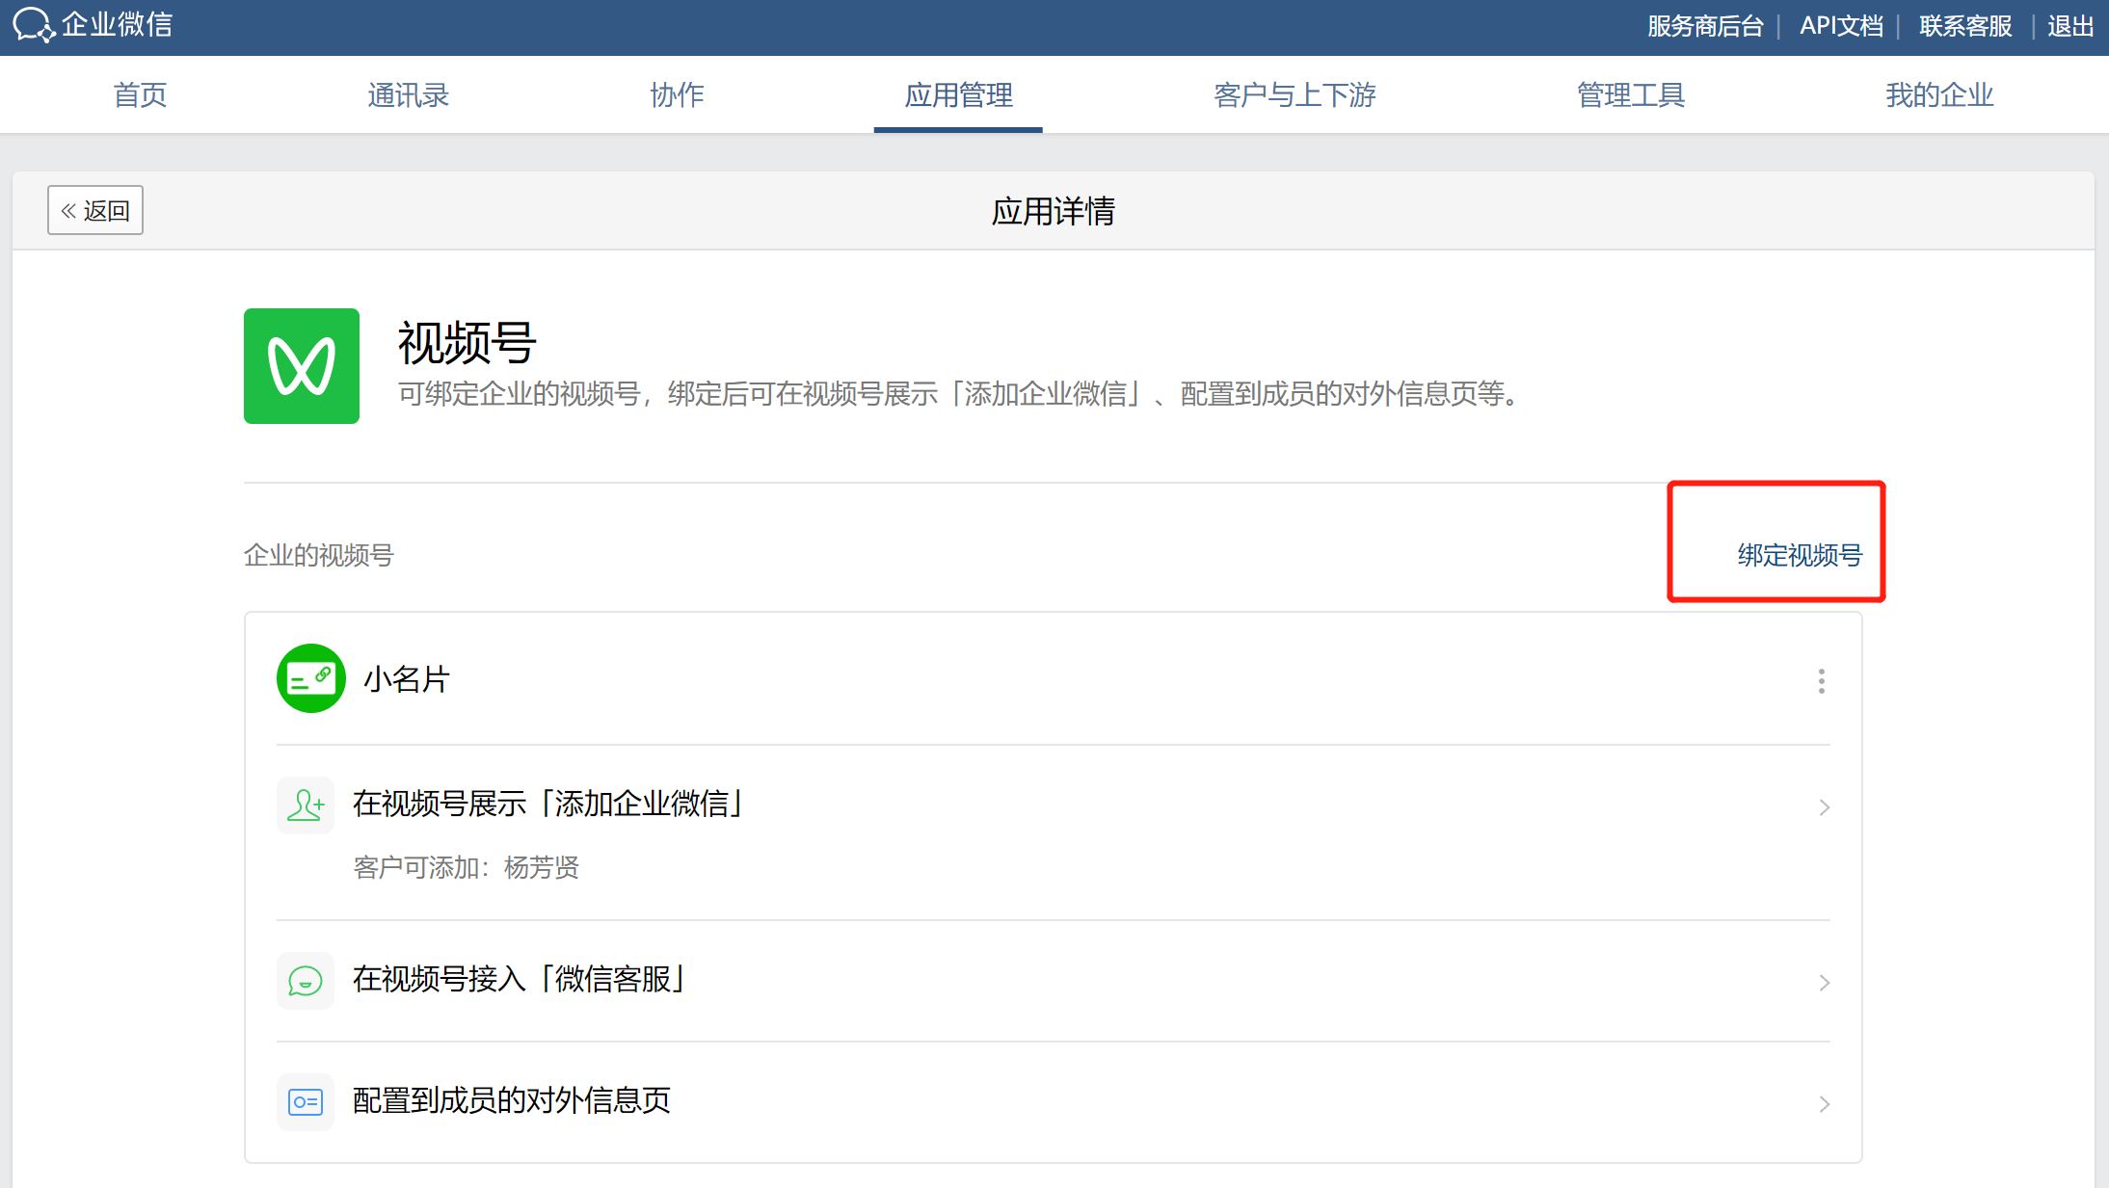Select the 我的企业 tab
Screen dimensions: 2109x1188
1938,94
